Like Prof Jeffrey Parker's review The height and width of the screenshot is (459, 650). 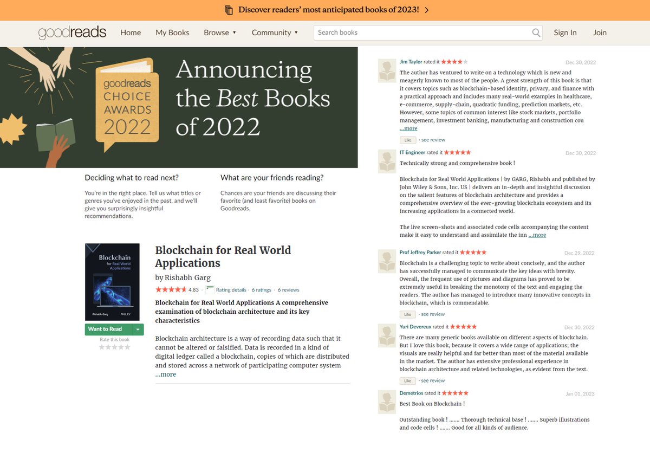pos(408,314)
